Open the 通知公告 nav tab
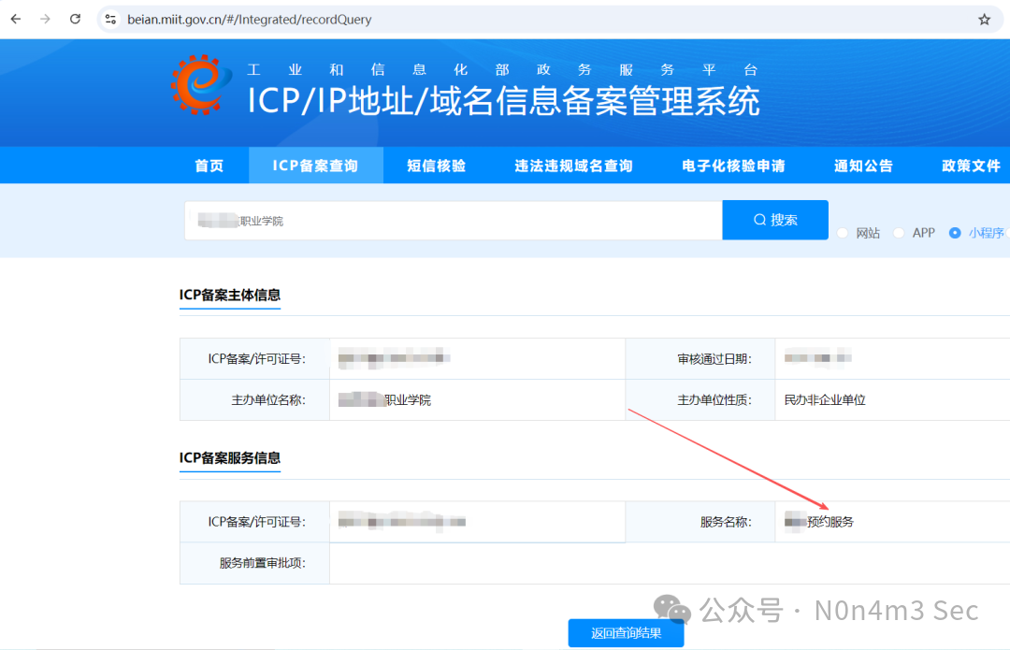Viewport: 1010px width, 650px height. [864, 166]
